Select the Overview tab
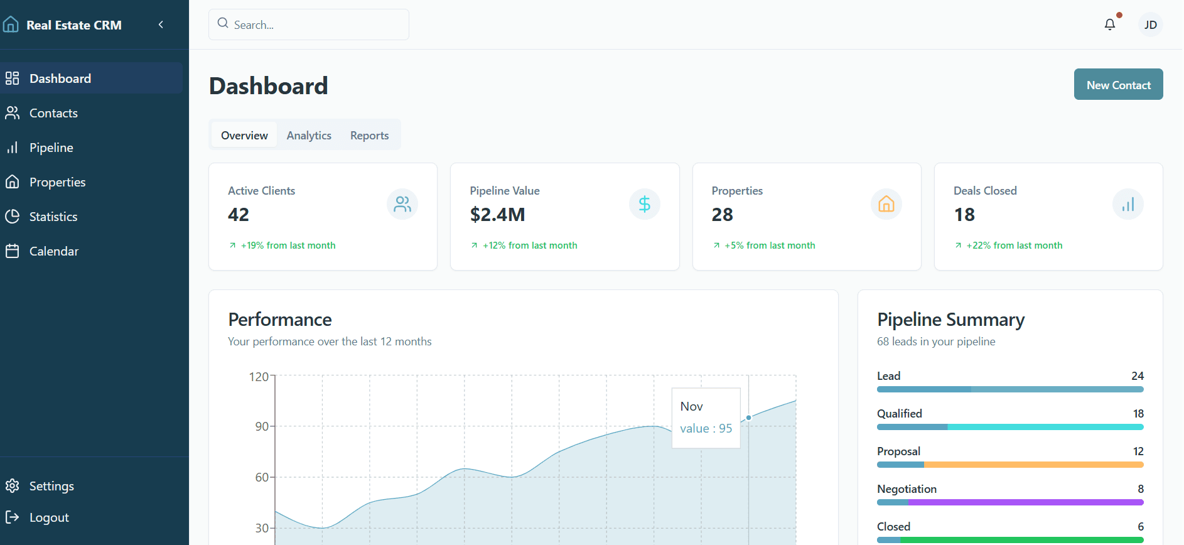Screen dimensions: 1184x545 [x=244, y=135]
